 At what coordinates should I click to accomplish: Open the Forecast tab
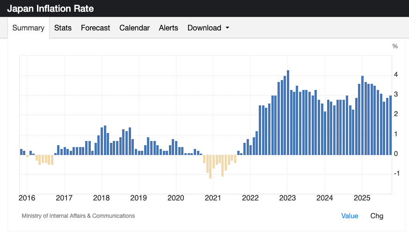(95, 28)
